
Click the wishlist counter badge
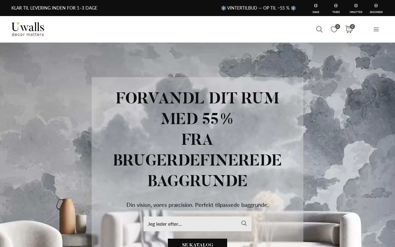338,27
